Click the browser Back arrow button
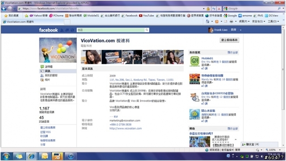The image size is (286, 161). click(x=4, y=8)
